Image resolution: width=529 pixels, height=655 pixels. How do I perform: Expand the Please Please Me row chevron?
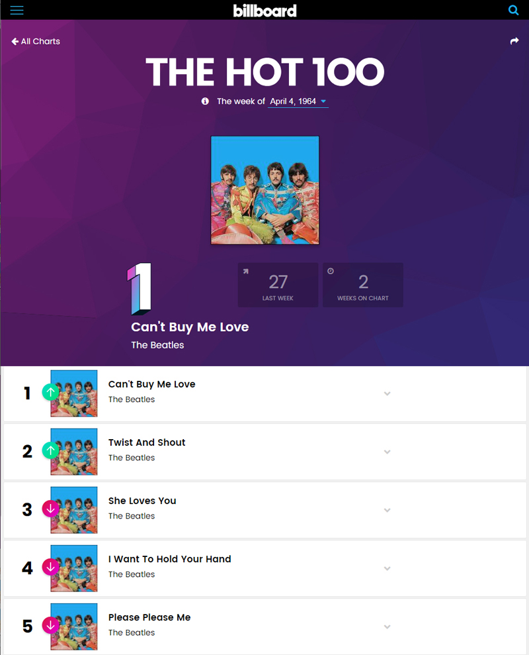pyautogui.click(x=387, y=627)
